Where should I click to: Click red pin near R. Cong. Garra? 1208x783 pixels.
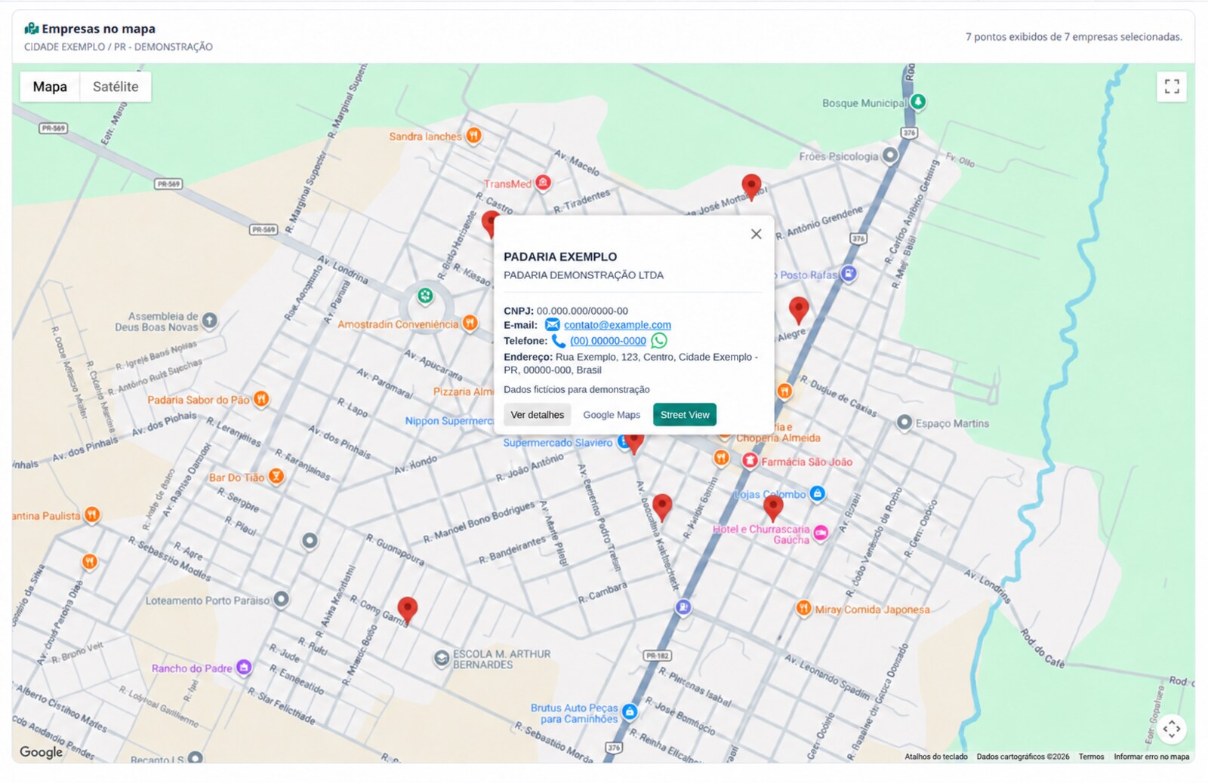[408, 610]
